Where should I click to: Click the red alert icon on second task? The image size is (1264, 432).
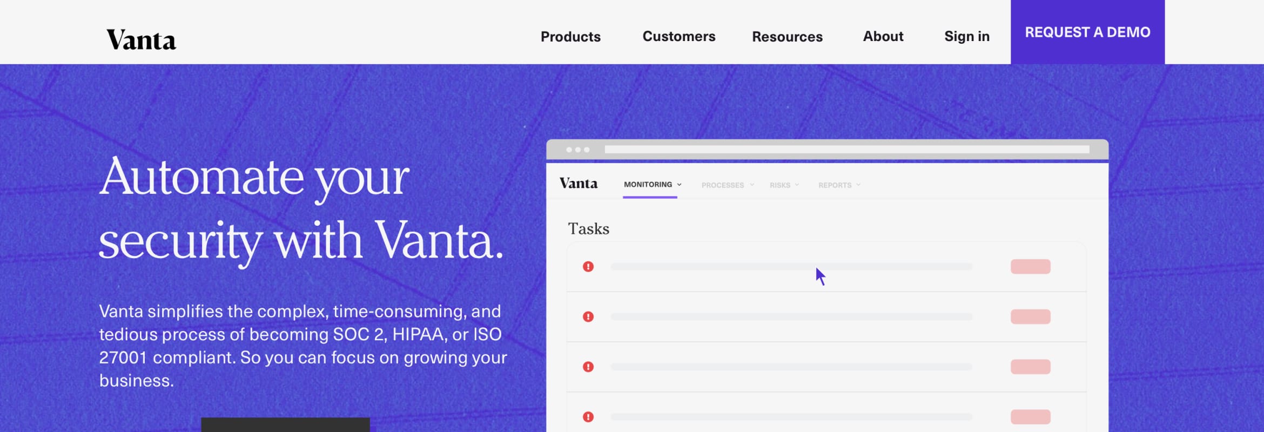pos(588,316)
